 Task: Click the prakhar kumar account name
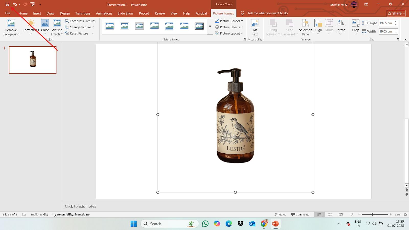[339, 5]
